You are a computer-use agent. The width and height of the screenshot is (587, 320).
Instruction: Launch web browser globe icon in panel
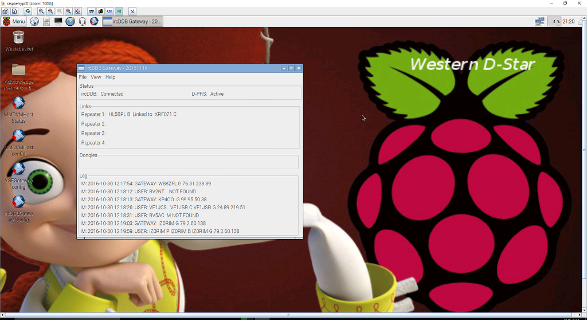tap(34, 21)
